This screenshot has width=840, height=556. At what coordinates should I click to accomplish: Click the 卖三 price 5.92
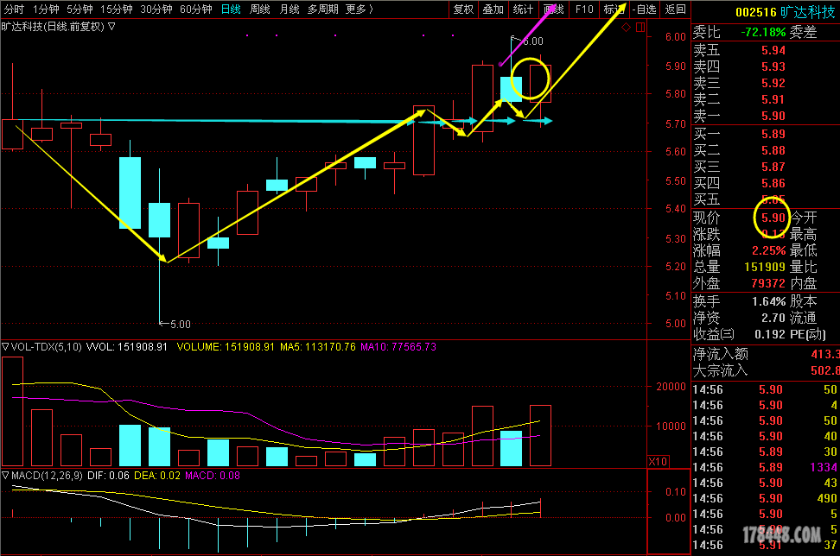pos(773,84)
